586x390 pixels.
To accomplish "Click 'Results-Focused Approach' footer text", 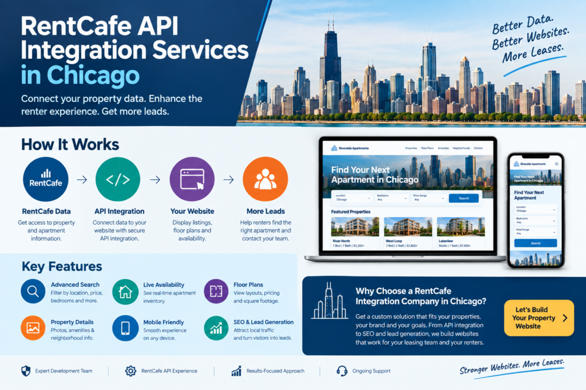I will pos(275,371).
